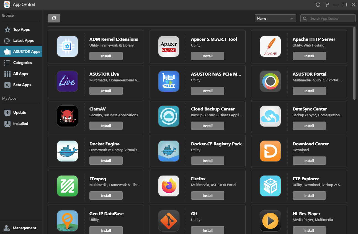Open Beta Apps in sidebar
The image size is (358, 234).
click(21, 85)
